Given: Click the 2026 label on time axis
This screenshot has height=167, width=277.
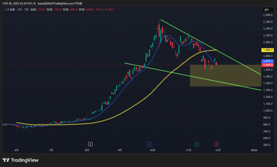Looking at the screenshot, I should [254, 150].
